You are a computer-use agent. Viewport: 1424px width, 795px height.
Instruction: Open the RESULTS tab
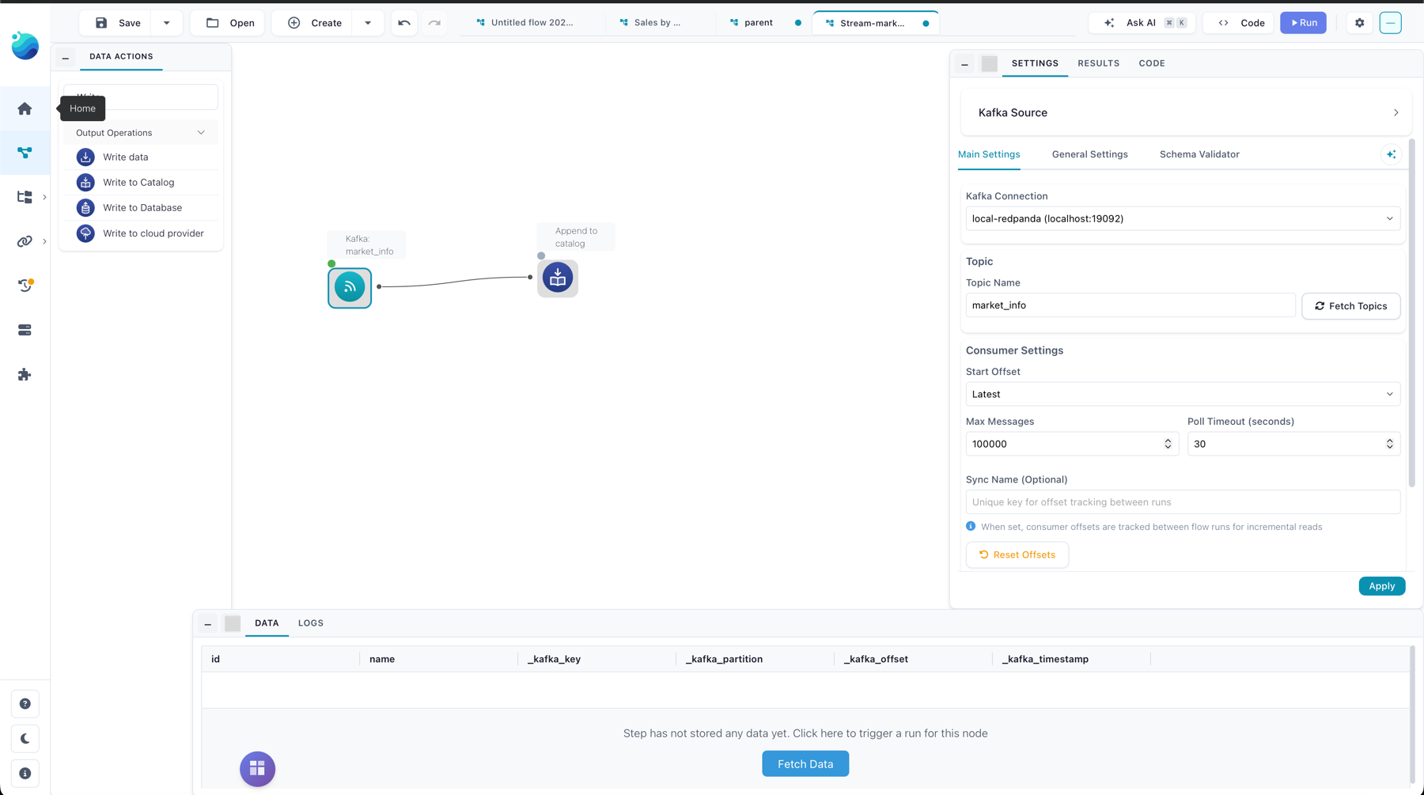1098,63
